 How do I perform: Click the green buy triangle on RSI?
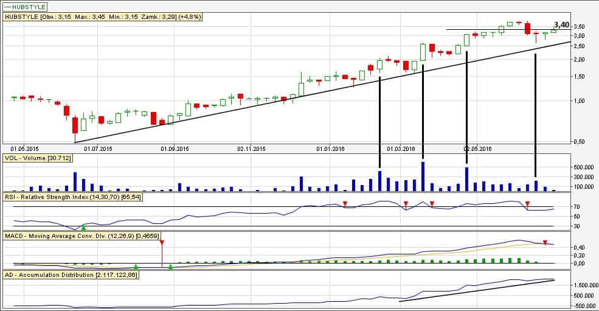(x=83, y=227)
